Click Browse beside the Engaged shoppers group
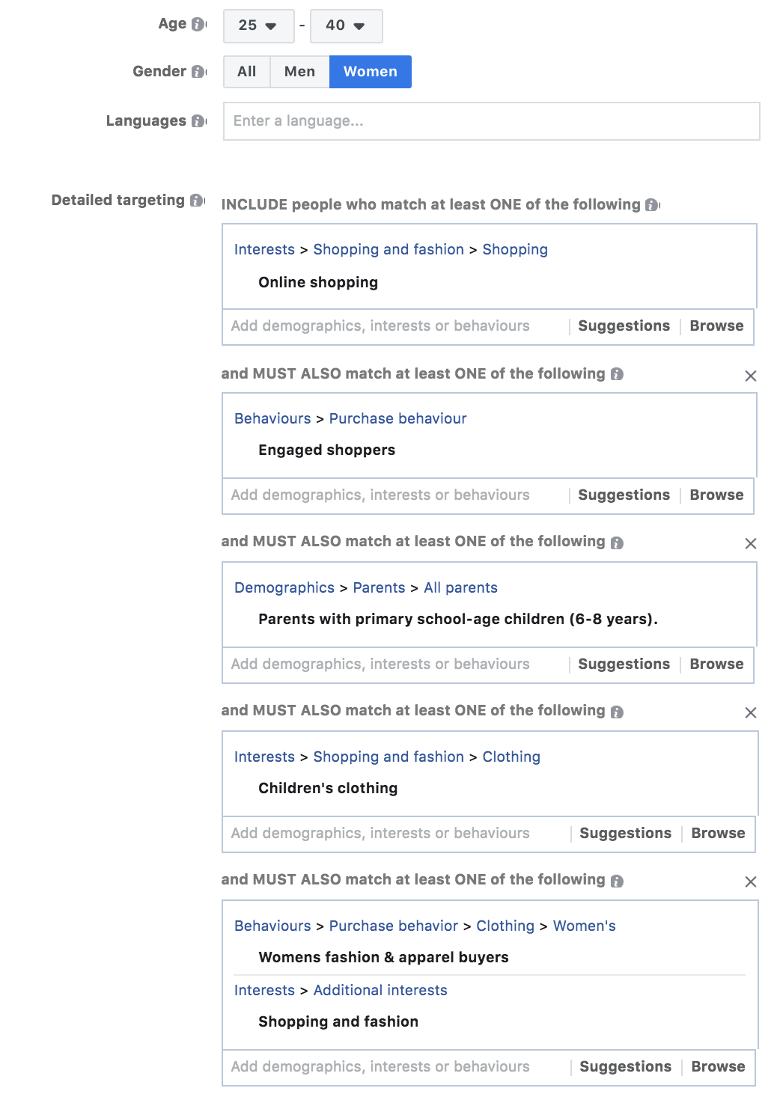 716,495
